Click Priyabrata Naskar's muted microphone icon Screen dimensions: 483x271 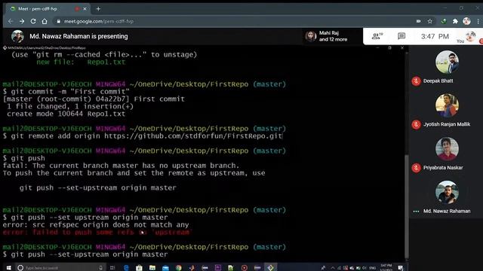click(416, 168)
